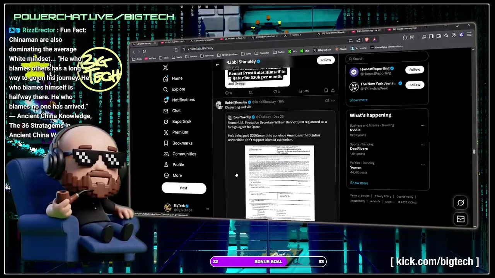Like the post with 3 likes
495x278 pixels.
276,92
